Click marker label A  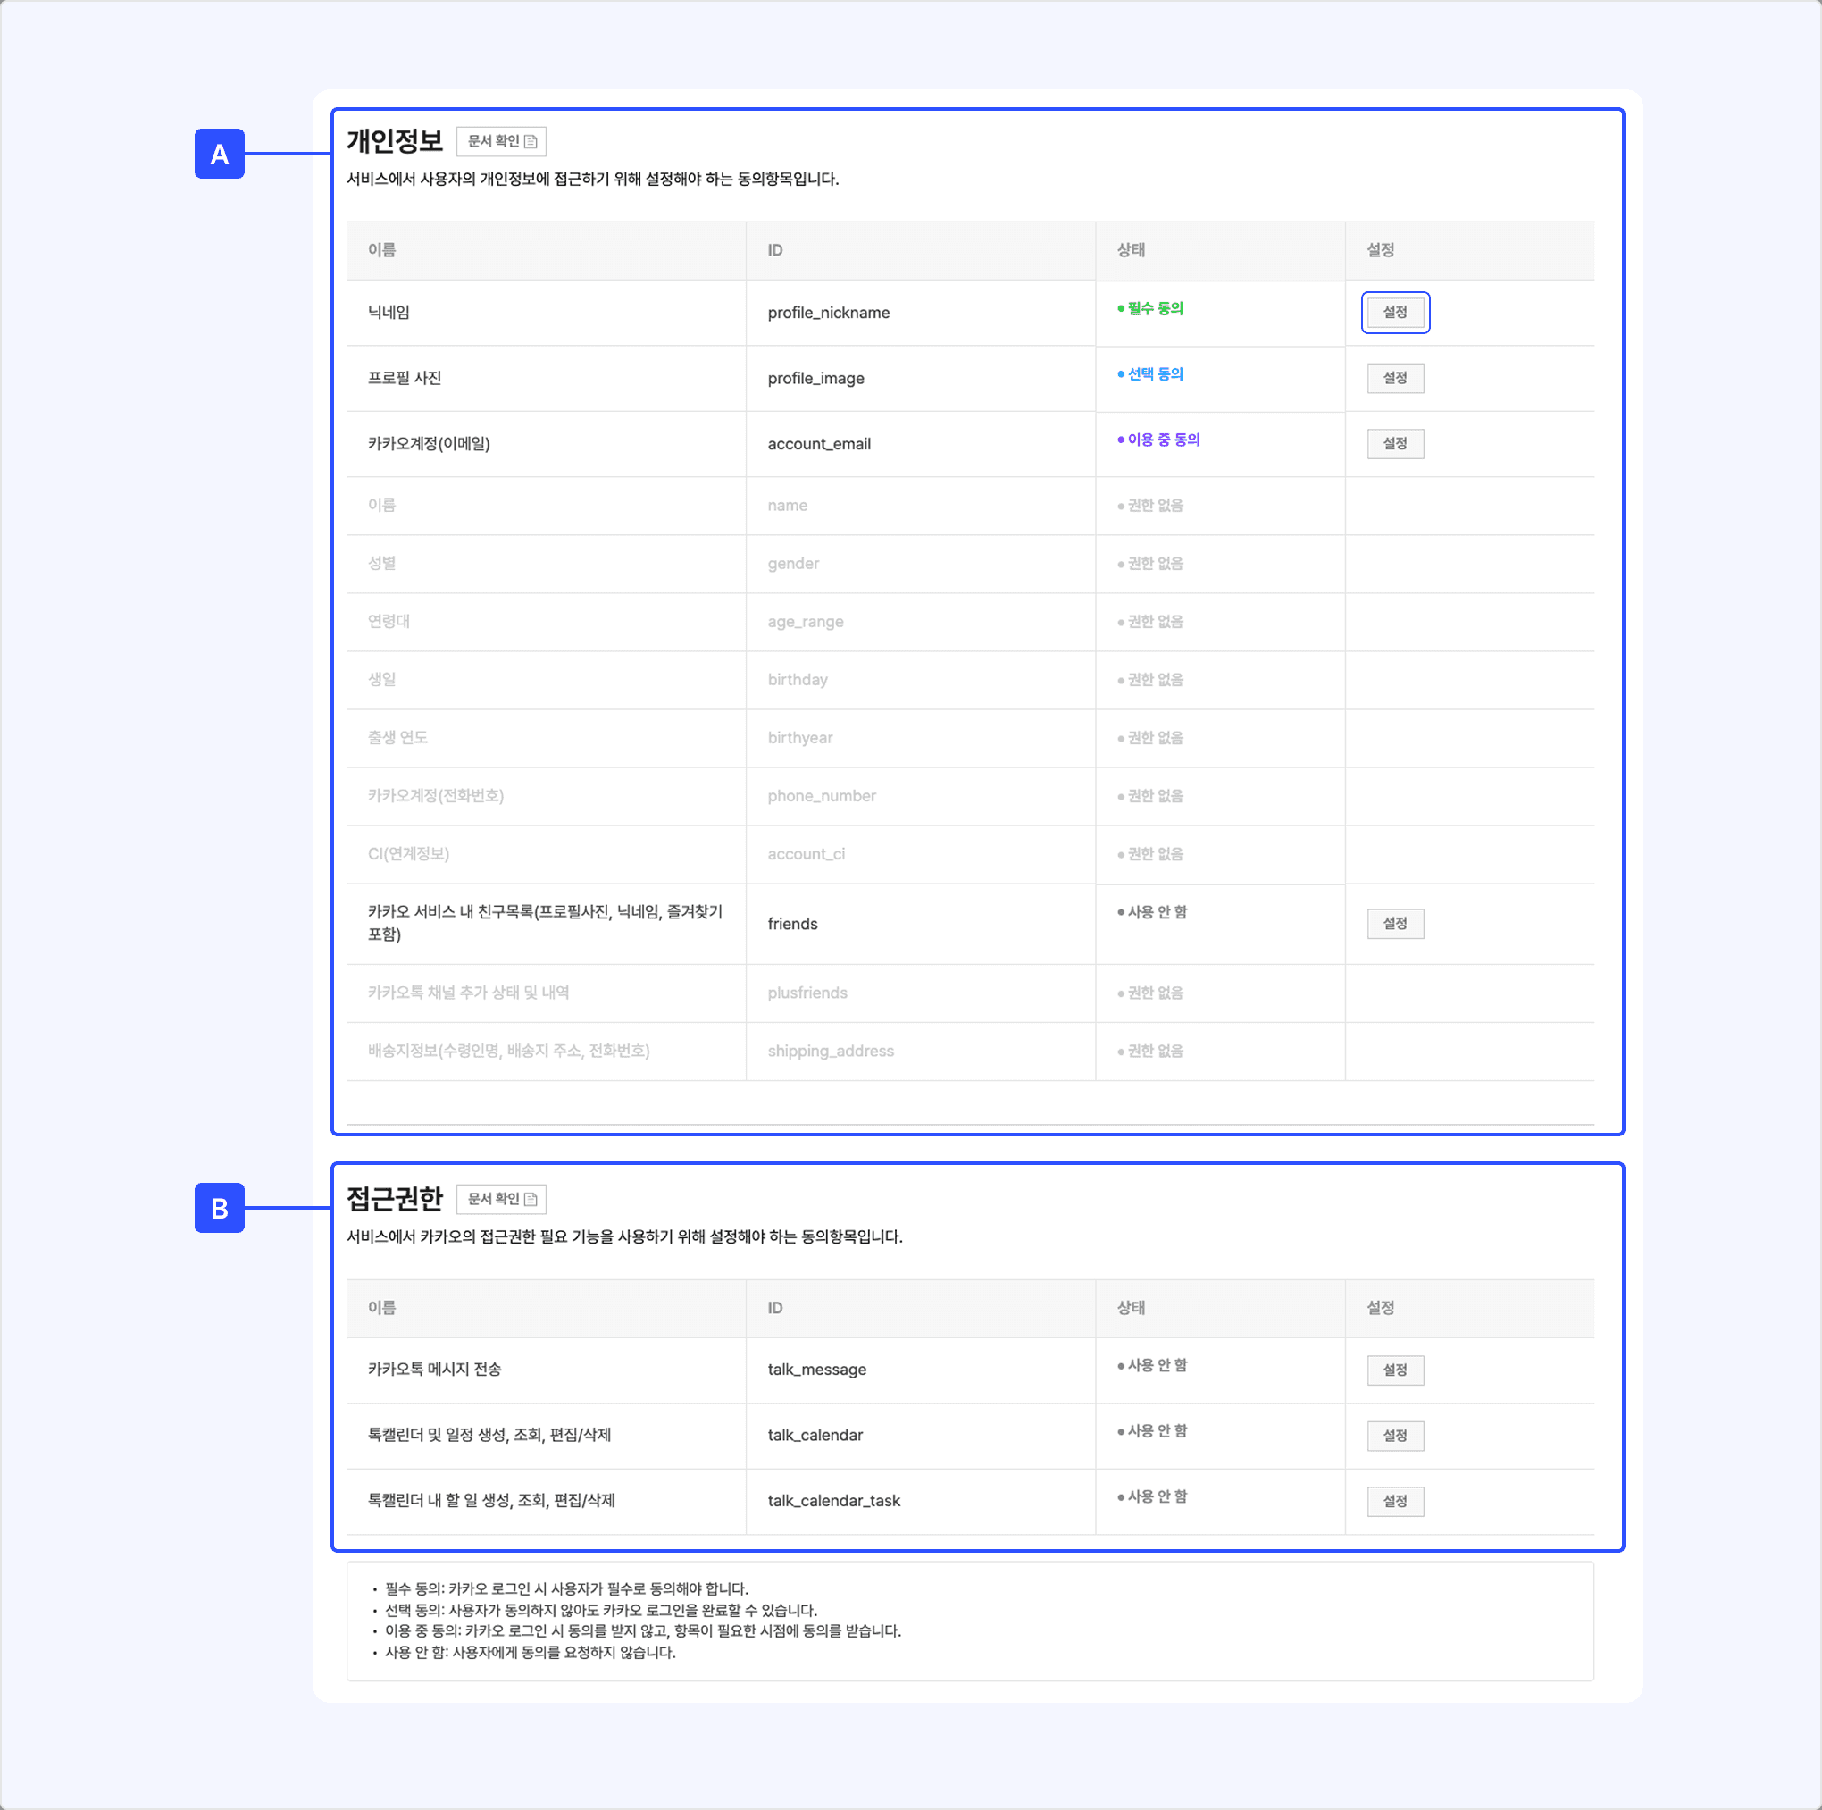pos(219,154)
